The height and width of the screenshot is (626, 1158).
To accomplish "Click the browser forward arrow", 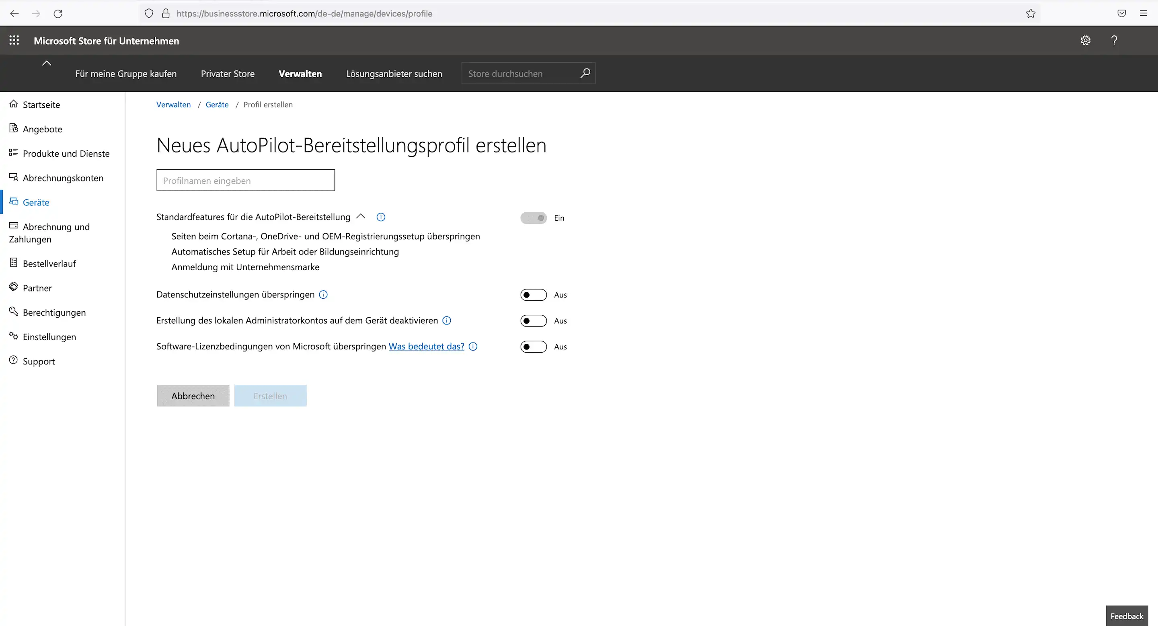I will 36,14.
